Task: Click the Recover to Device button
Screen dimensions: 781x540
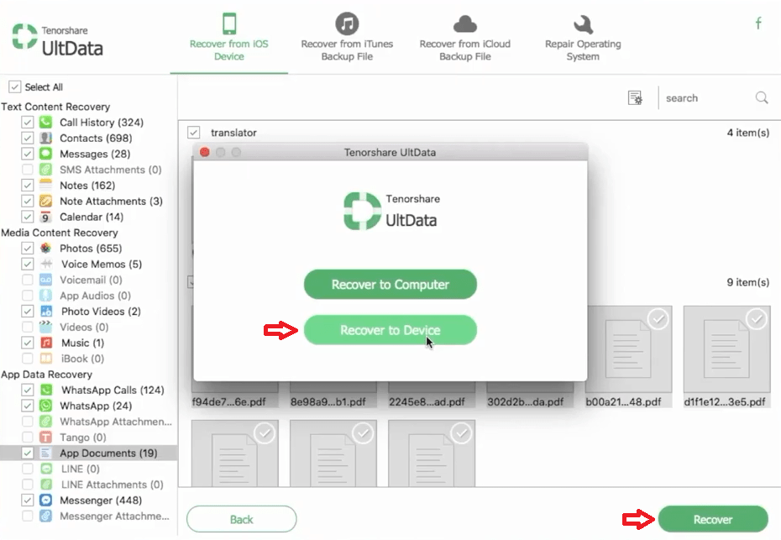Action: click(x=390, y=330)
